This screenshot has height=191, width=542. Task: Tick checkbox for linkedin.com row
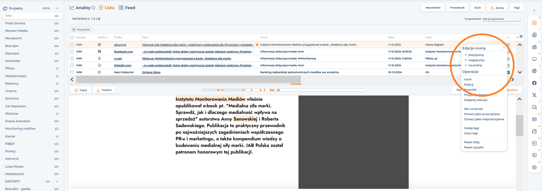[x=72, y=65]
